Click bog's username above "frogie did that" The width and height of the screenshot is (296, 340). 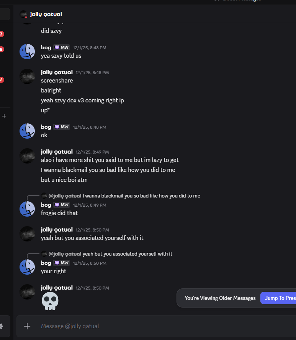[x=46, y=205]
